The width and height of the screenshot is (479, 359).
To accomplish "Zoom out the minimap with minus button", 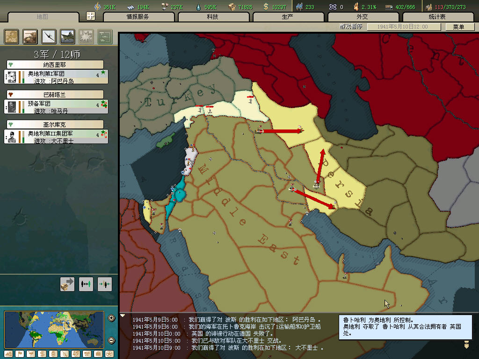I will pos(111,340).
